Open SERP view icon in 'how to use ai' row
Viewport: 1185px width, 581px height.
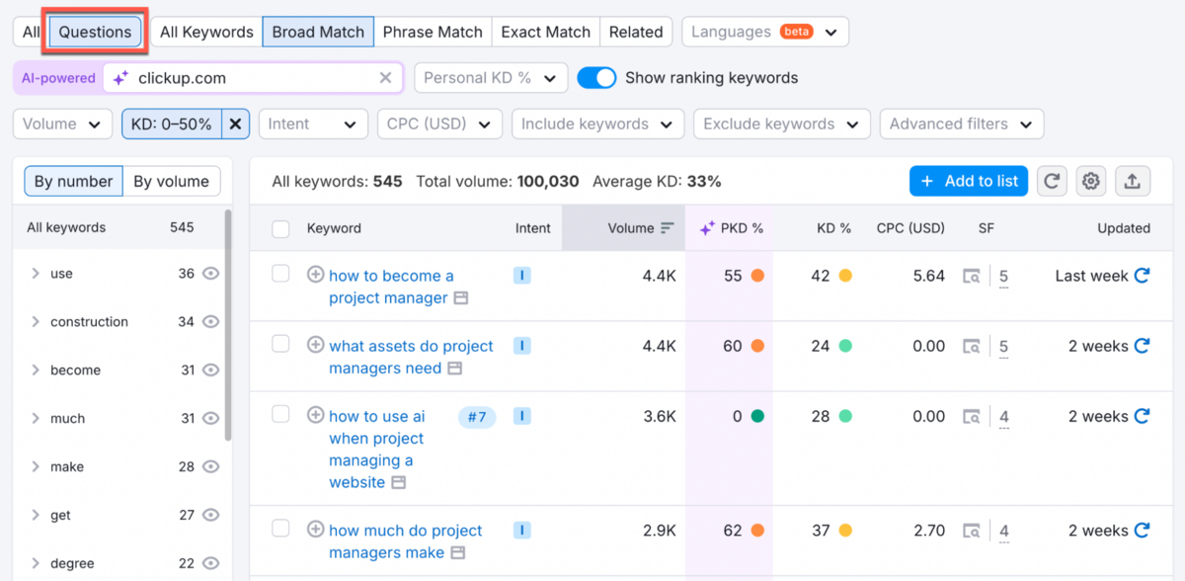973,417
